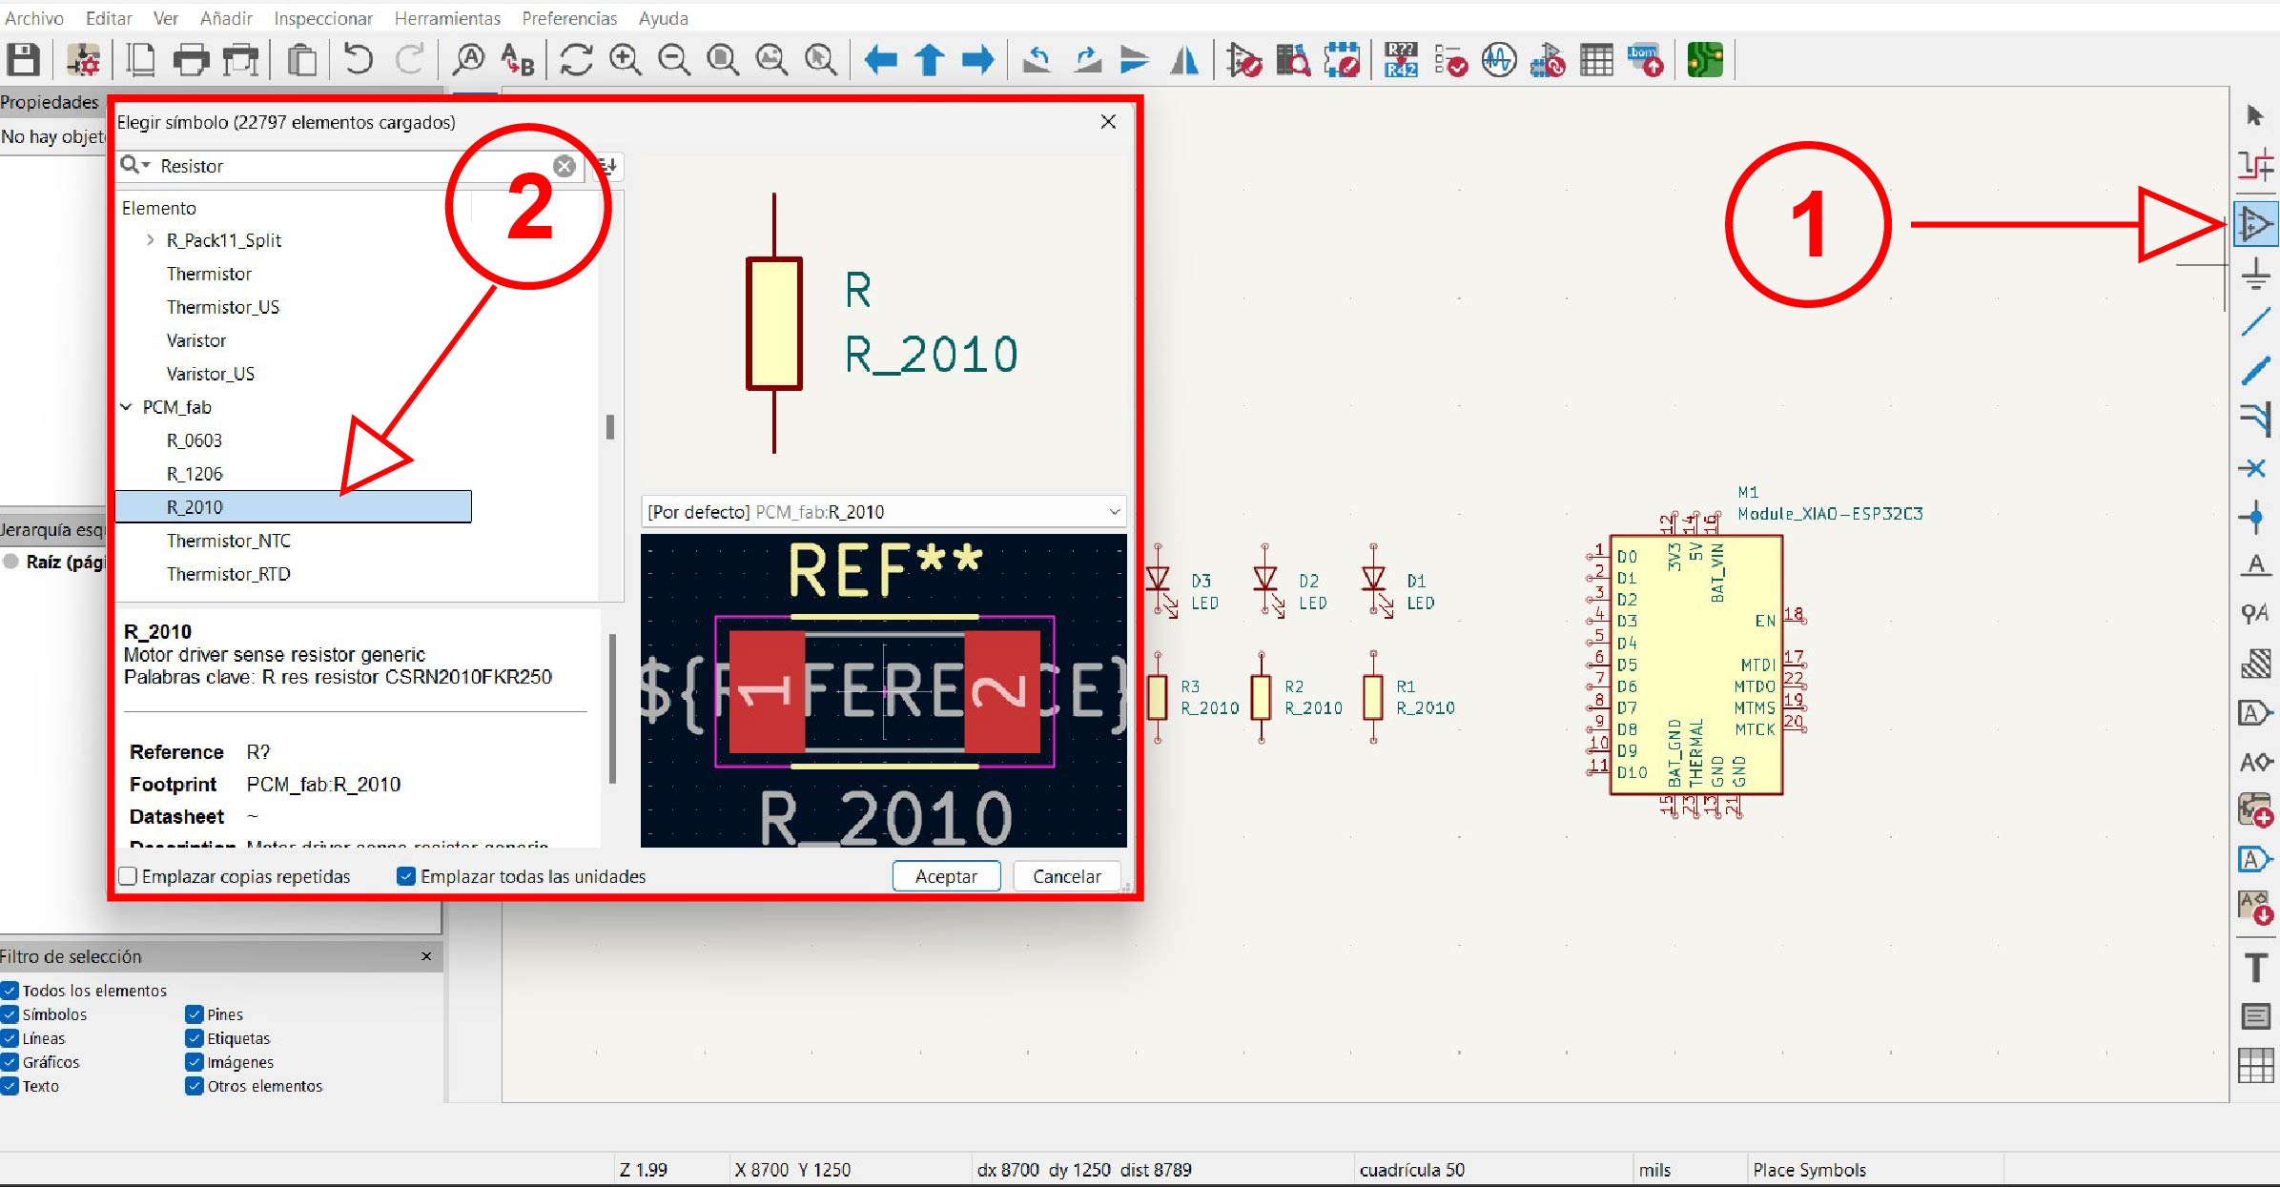This screenshot has height=1187, width=2280.
Task: Click the Zoom In icon
Action: 626,60
